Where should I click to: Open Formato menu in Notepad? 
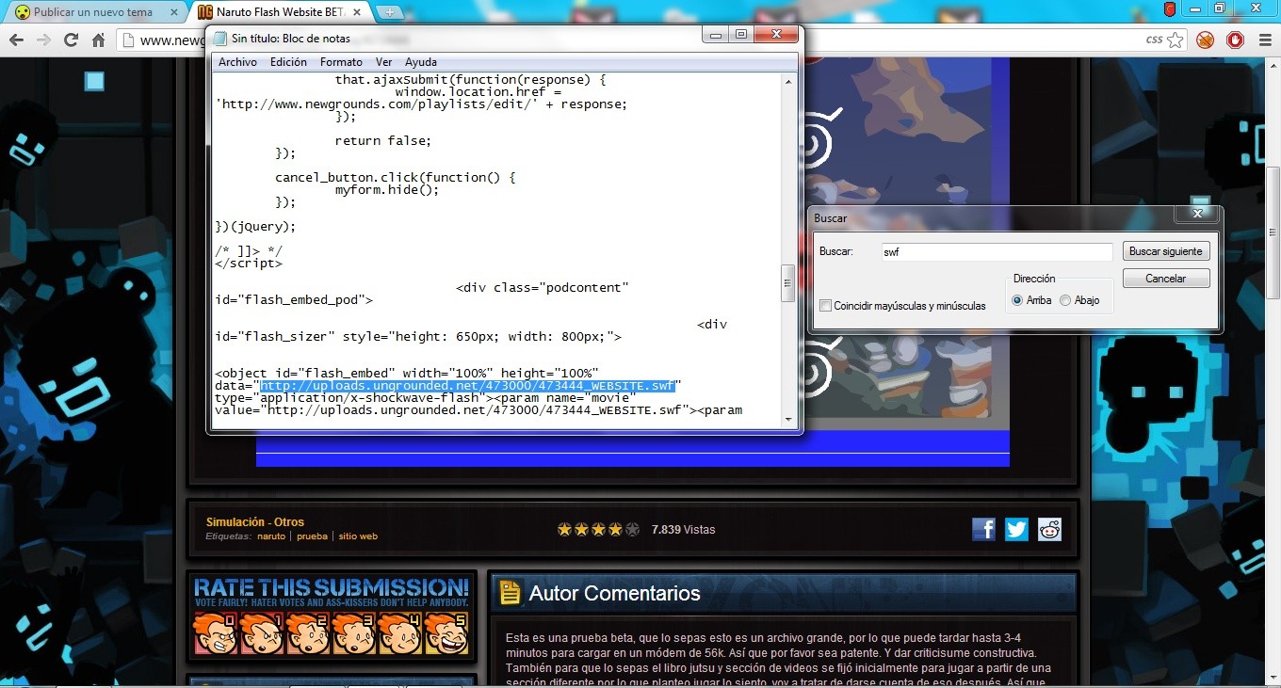click(x=341, y=62)
